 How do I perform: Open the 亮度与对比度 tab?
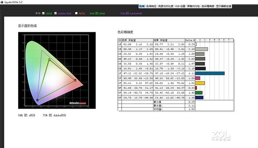click(x=166, y=6)
